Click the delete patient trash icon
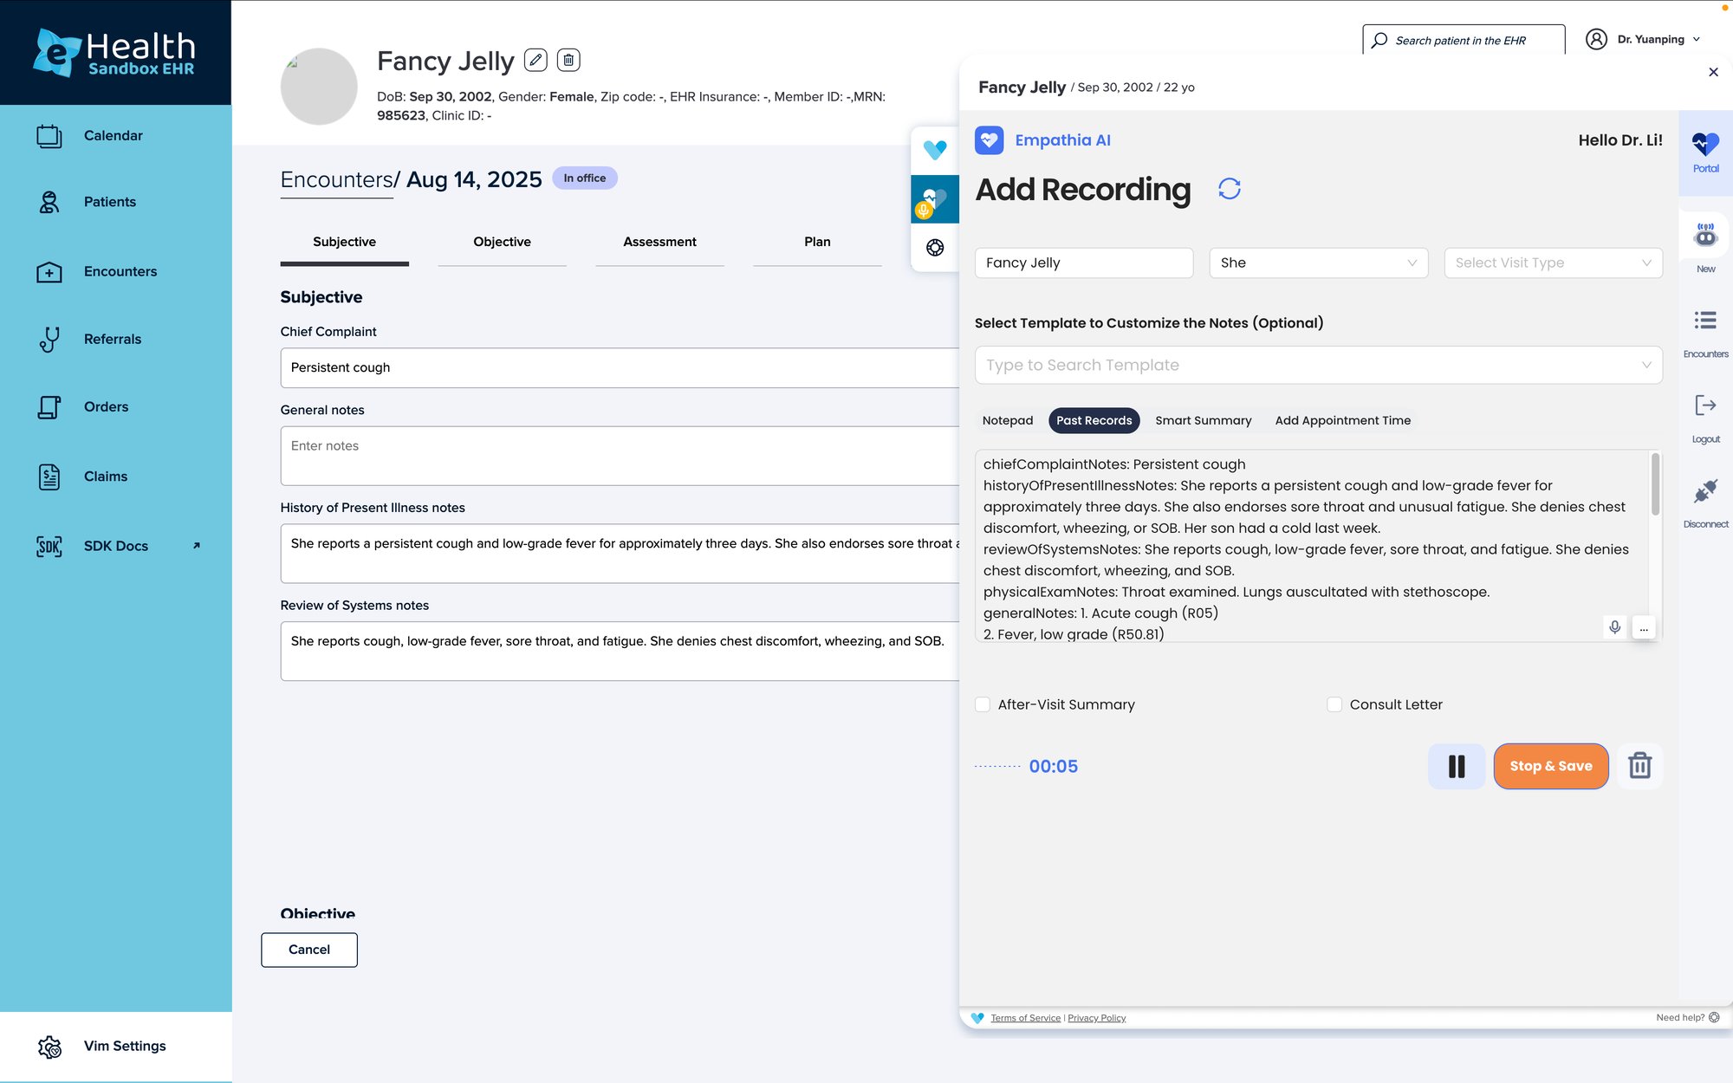 568,60
